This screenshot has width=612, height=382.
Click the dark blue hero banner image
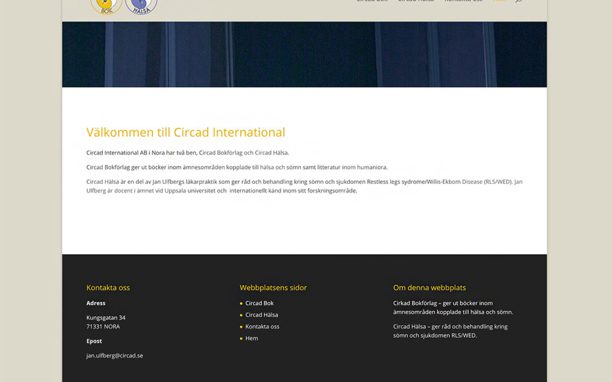[304, 54]
